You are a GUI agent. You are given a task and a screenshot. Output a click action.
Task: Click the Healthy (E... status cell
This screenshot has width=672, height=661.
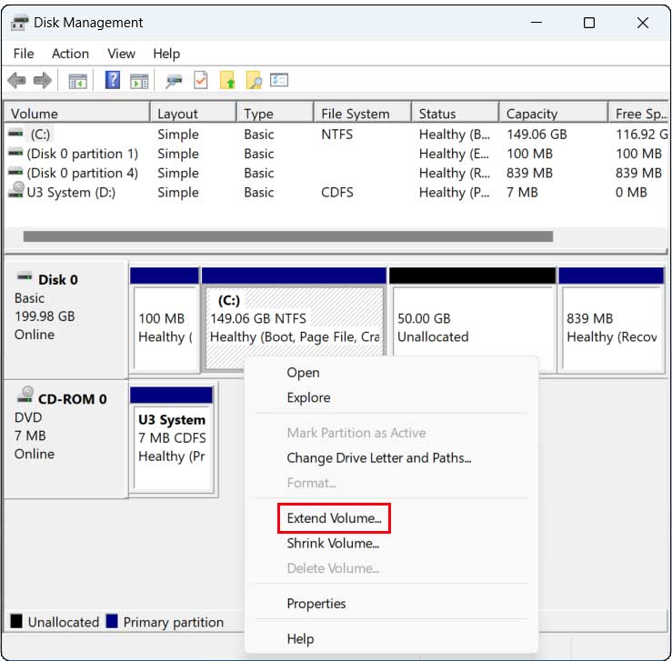(455, 154)
